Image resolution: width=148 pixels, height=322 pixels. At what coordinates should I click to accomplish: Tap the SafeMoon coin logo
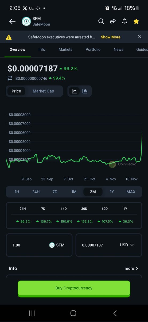(x=26, y=21)
